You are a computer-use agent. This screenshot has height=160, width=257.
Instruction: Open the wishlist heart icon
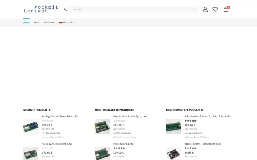click(x=215, y=9)
